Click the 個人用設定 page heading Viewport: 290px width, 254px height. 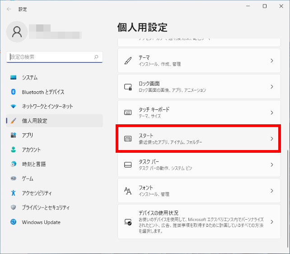[x=142, y=28]
